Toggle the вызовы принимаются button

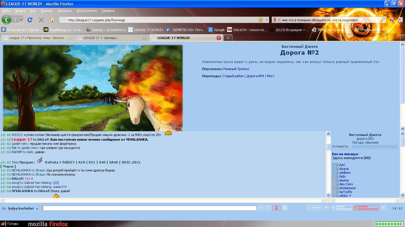click(366, 208)
